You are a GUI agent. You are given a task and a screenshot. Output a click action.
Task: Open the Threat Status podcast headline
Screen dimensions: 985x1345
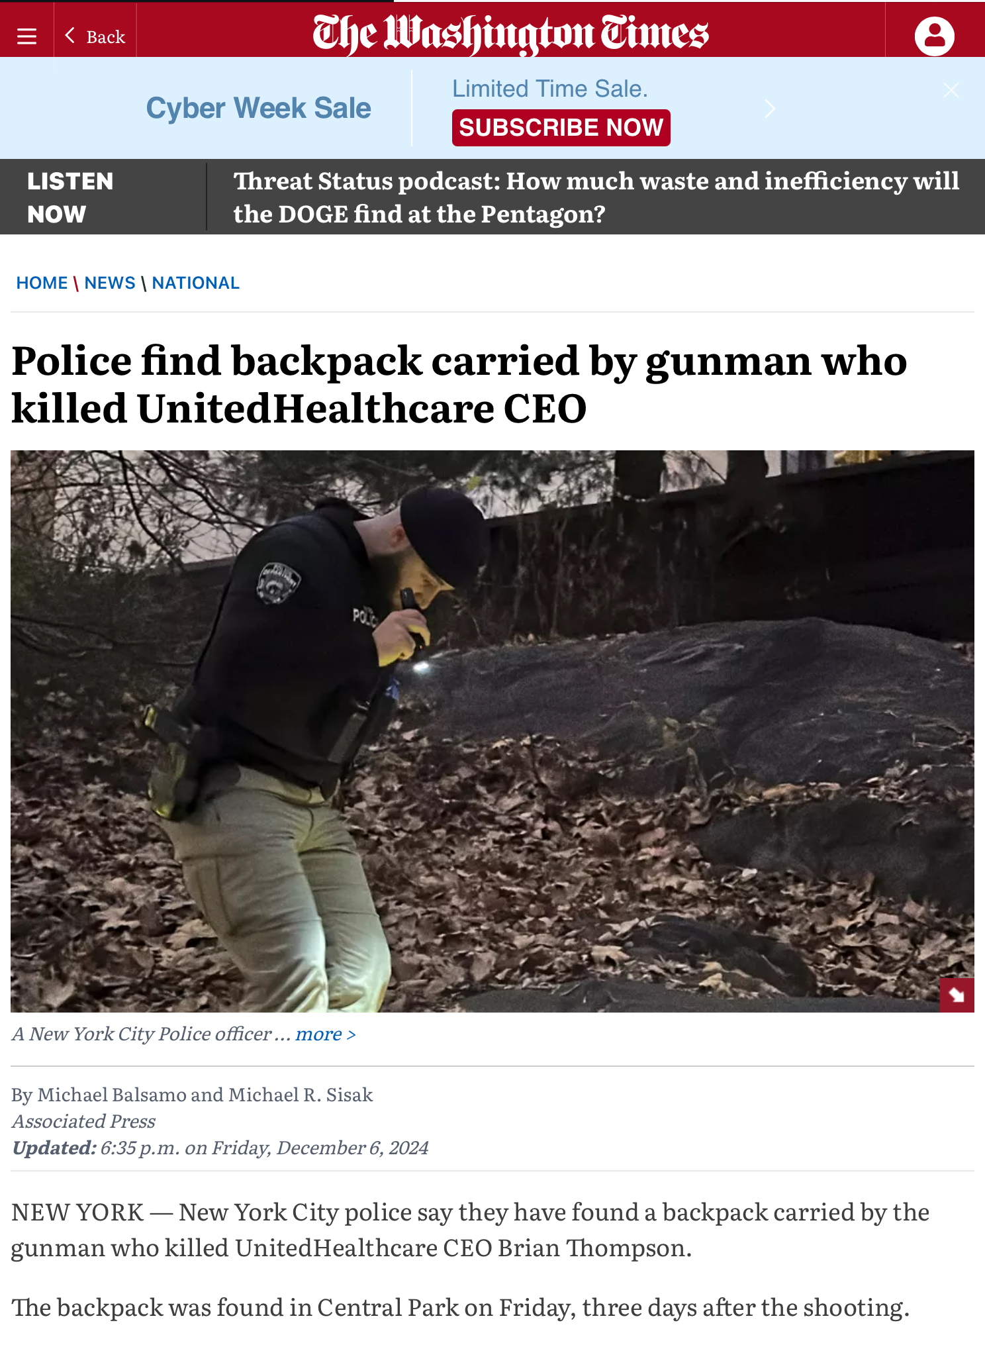[x=596, y=197]
